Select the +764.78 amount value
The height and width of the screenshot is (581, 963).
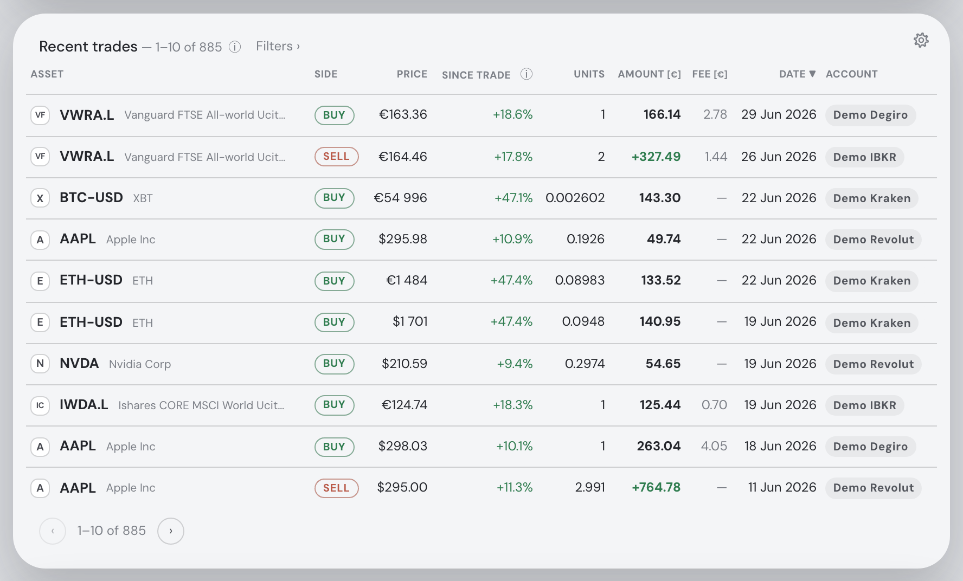(x=656, y=487)
